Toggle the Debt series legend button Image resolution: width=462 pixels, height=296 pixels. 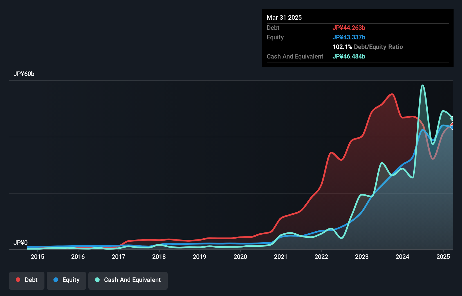pos(27,281)
